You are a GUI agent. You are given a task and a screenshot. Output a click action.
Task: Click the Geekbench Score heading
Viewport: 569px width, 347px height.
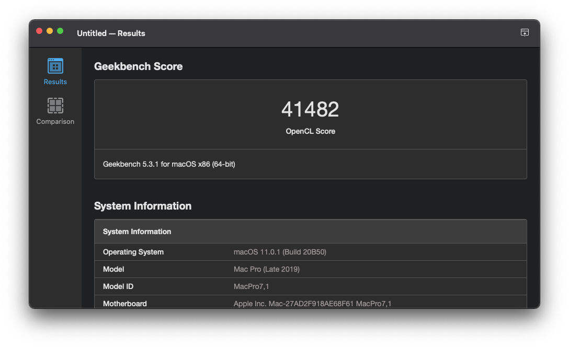click(x=138, y=66)
